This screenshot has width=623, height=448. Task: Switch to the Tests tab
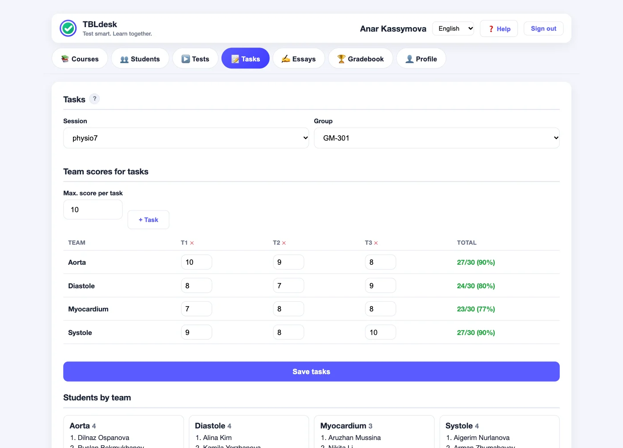coord(195,59)
